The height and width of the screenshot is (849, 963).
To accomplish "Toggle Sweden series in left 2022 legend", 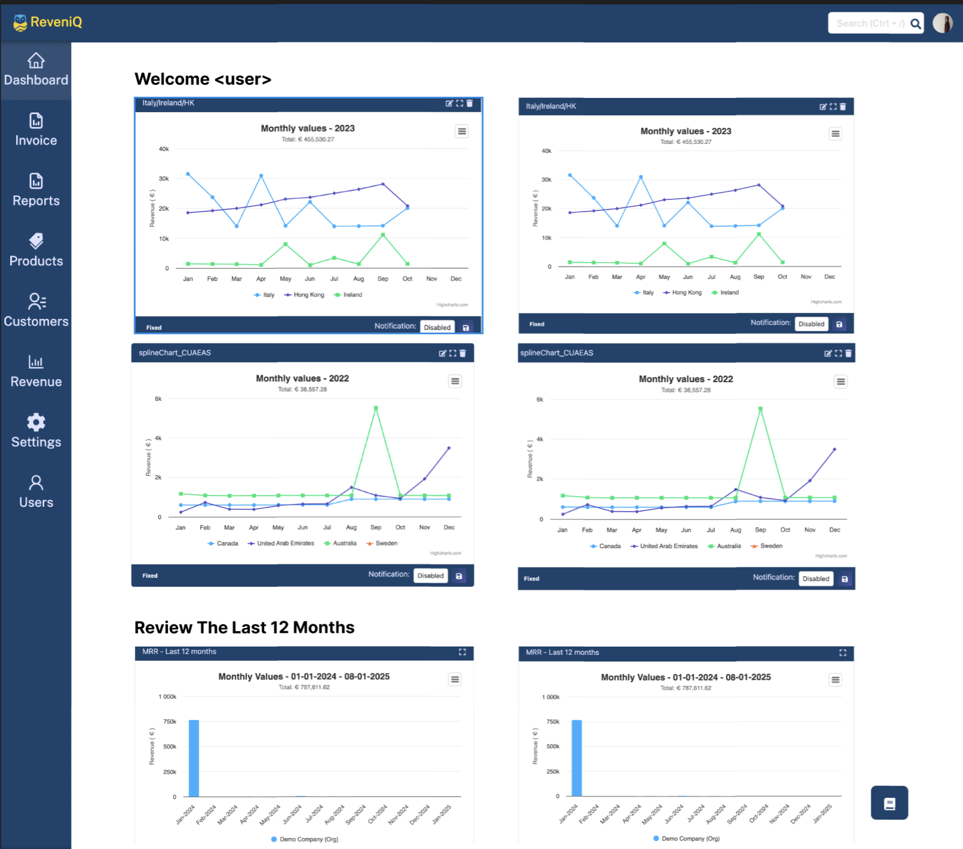I will [382, 543].
